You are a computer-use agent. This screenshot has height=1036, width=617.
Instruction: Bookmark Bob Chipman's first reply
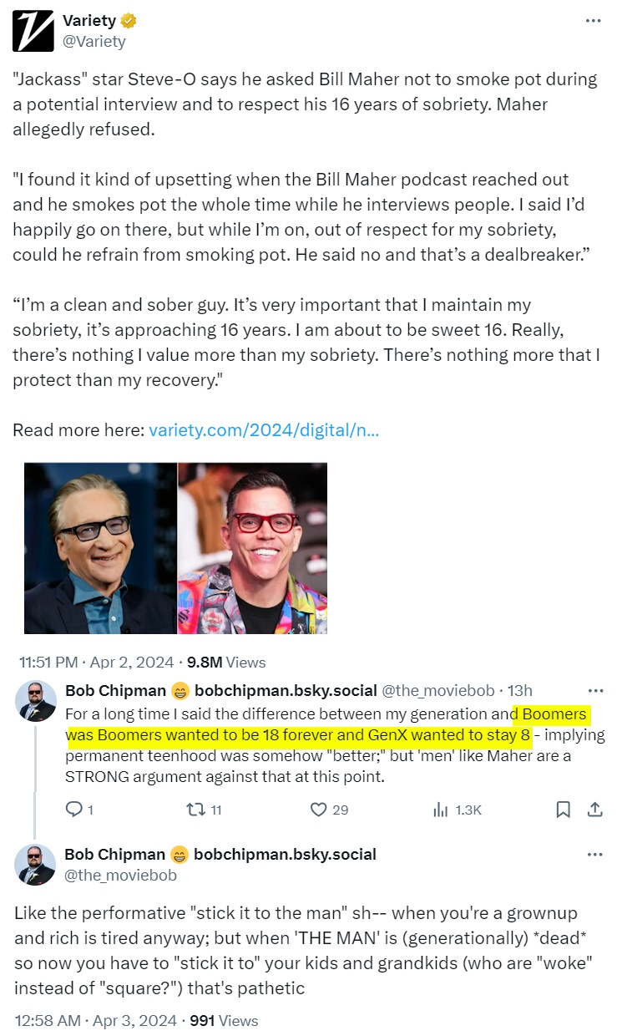(x=563, y=809)
